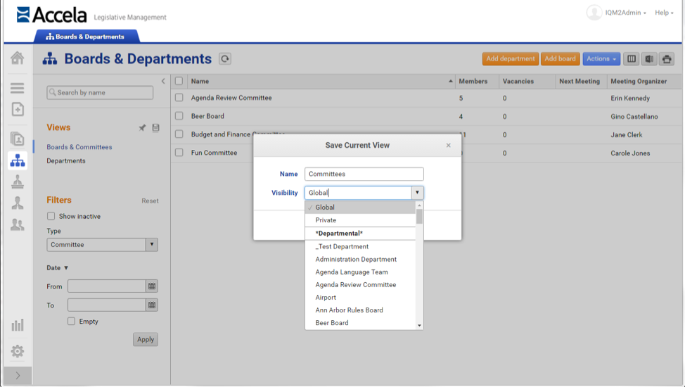Check the Fun Committee row checkbox

tap(179, 153)
